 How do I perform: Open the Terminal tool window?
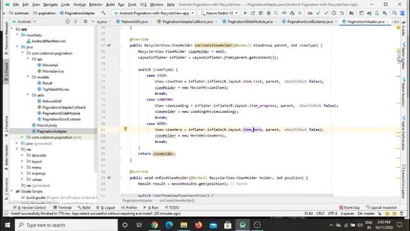[x=62, y=207]
